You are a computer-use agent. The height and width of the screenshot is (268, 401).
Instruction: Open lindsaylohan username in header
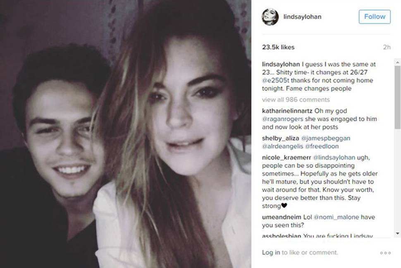coord(302,17)
